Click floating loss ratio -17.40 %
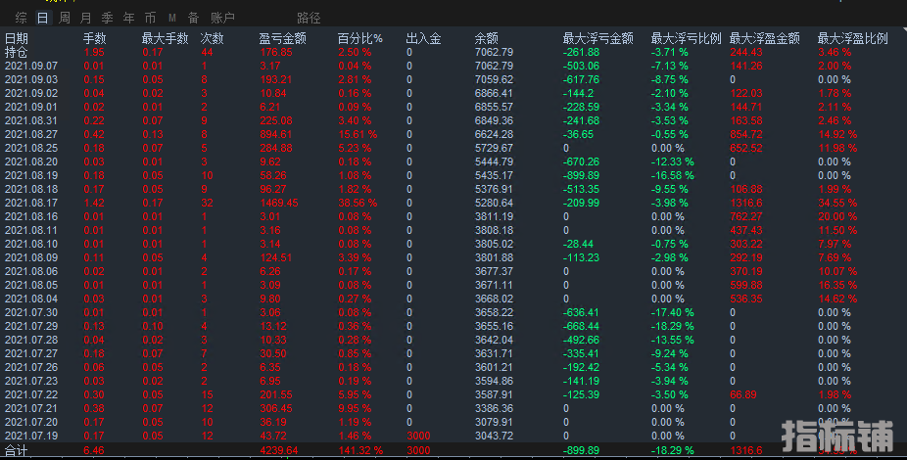 tap(673, 312)
